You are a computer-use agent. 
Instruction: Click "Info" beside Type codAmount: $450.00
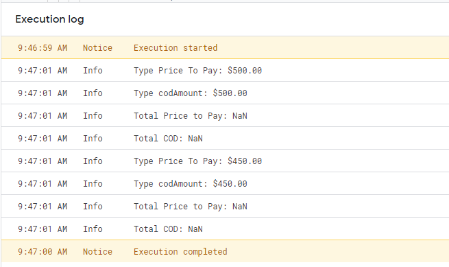(93, 184)
